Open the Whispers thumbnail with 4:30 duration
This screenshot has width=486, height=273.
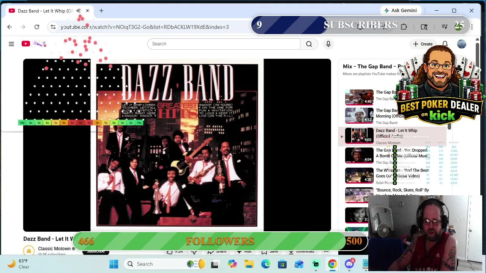coord(359,175)
